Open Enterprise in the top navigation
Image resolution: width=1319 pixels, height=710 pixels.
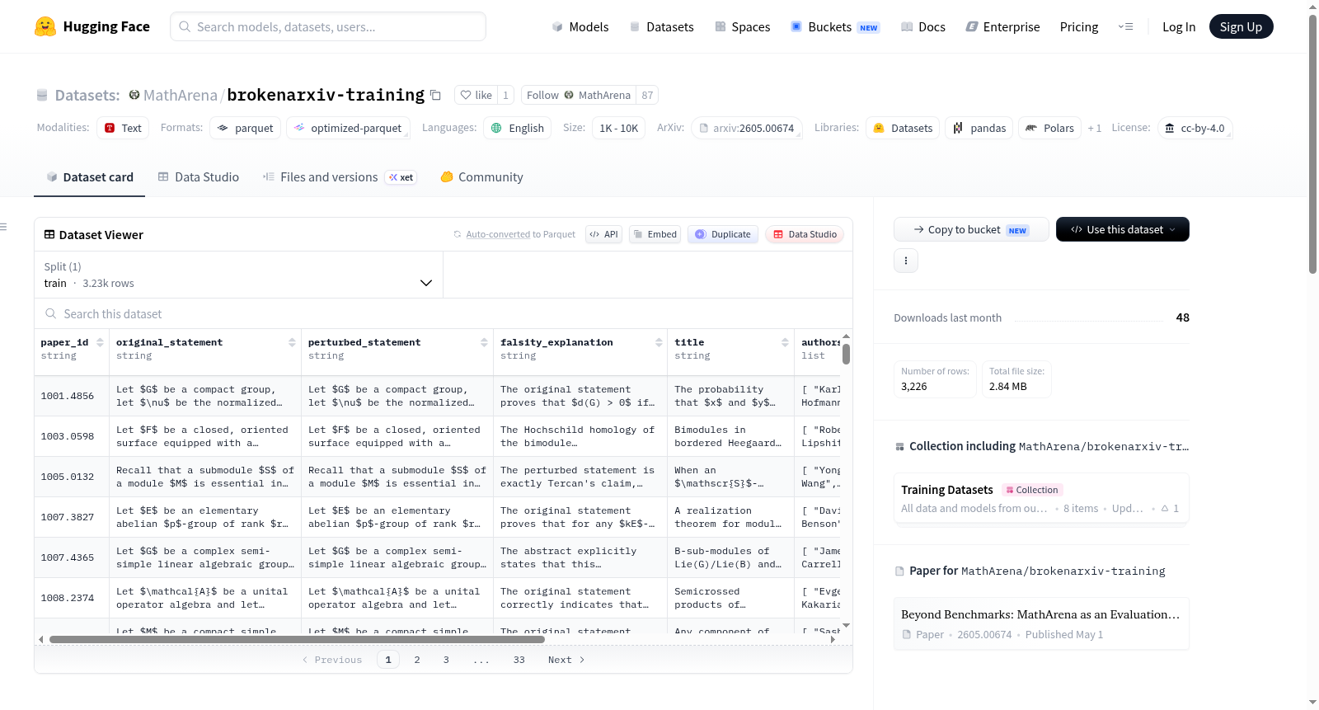(x=1002, y=26)
